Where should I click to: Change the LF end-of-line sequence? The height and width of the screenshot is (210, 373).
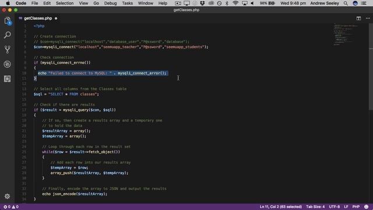[346, 207]
